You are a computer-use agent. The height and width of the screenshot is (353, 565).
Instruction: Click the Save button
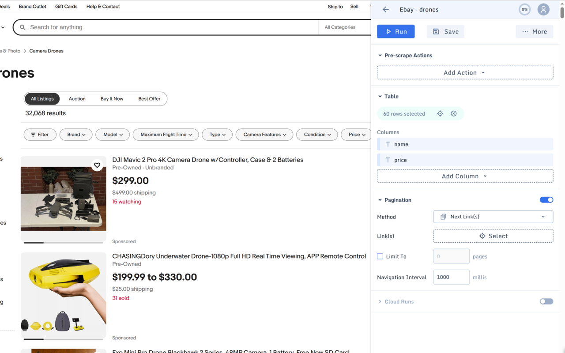pyautogui.click(x=445, y=31)
